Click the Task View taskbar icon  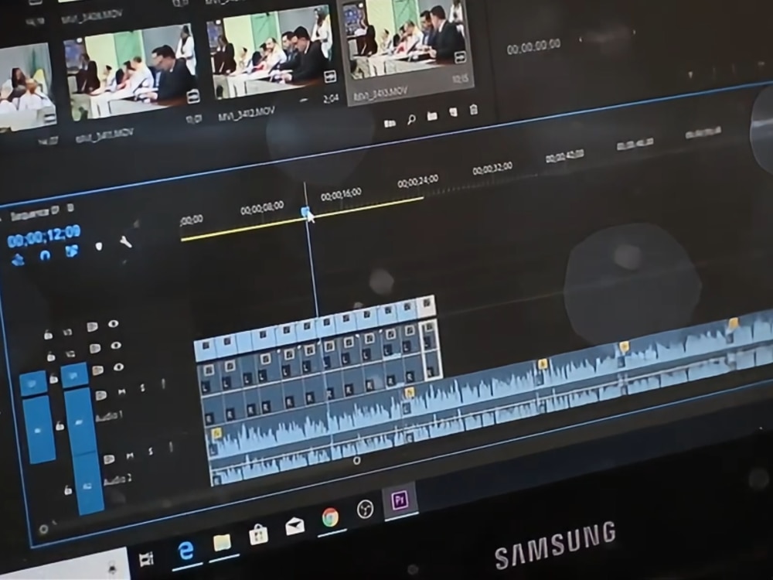pos(146,558)
